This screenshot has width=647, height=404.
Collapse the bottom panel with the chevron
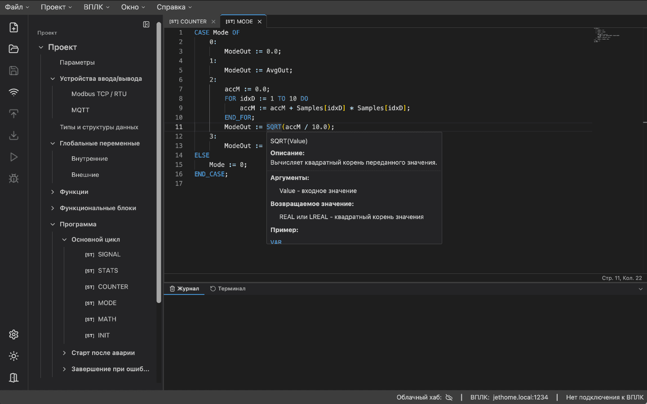[x=641, y=289]
